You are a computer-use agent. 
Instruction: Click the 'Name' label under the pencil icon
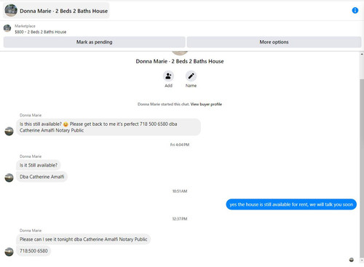click(191, 86)
